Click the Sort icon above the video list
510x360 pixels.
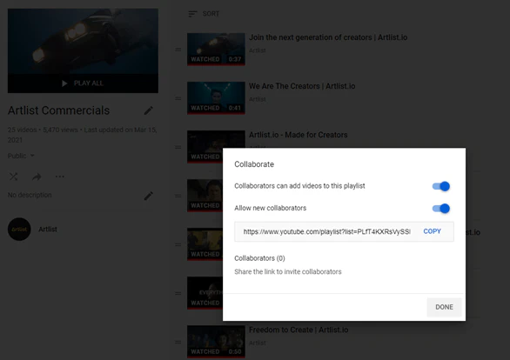coord(192,14)
